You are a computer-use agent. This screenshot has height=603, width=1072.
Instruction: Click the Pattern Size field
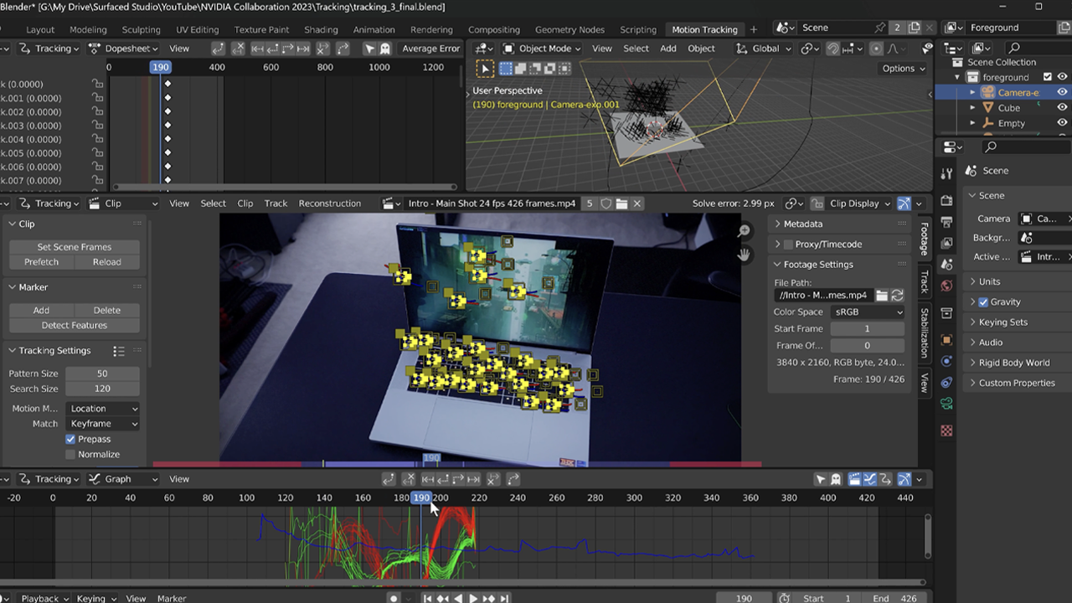102,374
